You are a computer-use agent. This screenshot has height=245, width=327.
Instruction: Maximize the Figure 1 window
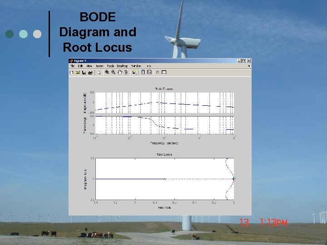click(243, 61)
